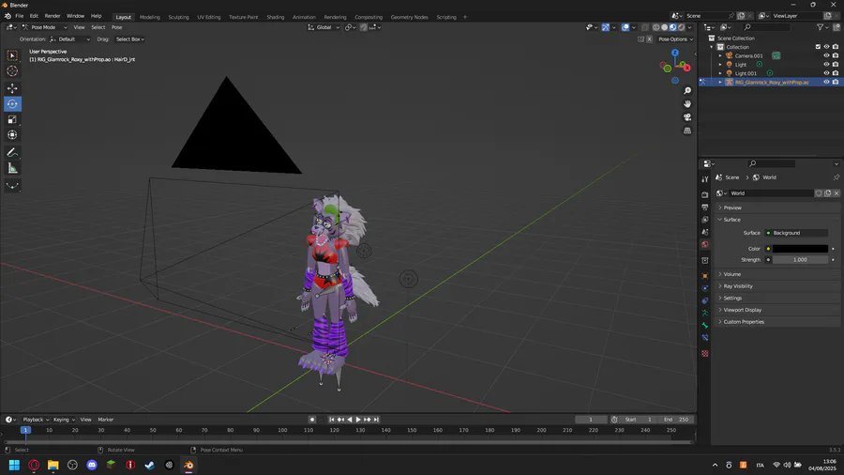Switch to rendered viewport shading
The width and height of the screenshot is (844, 475).
tap(682, 27)
